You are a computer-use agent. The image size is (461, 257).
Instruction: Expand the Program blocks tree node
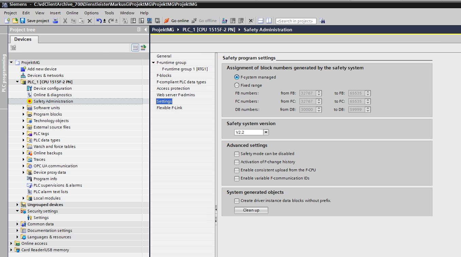(24, 114)
